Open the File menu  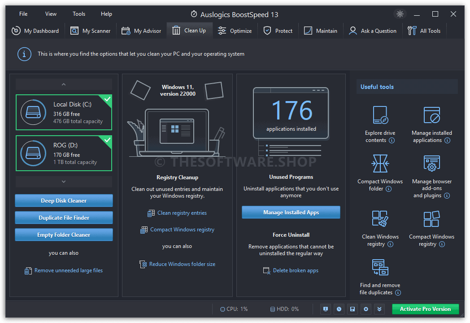tap(23, 14)
